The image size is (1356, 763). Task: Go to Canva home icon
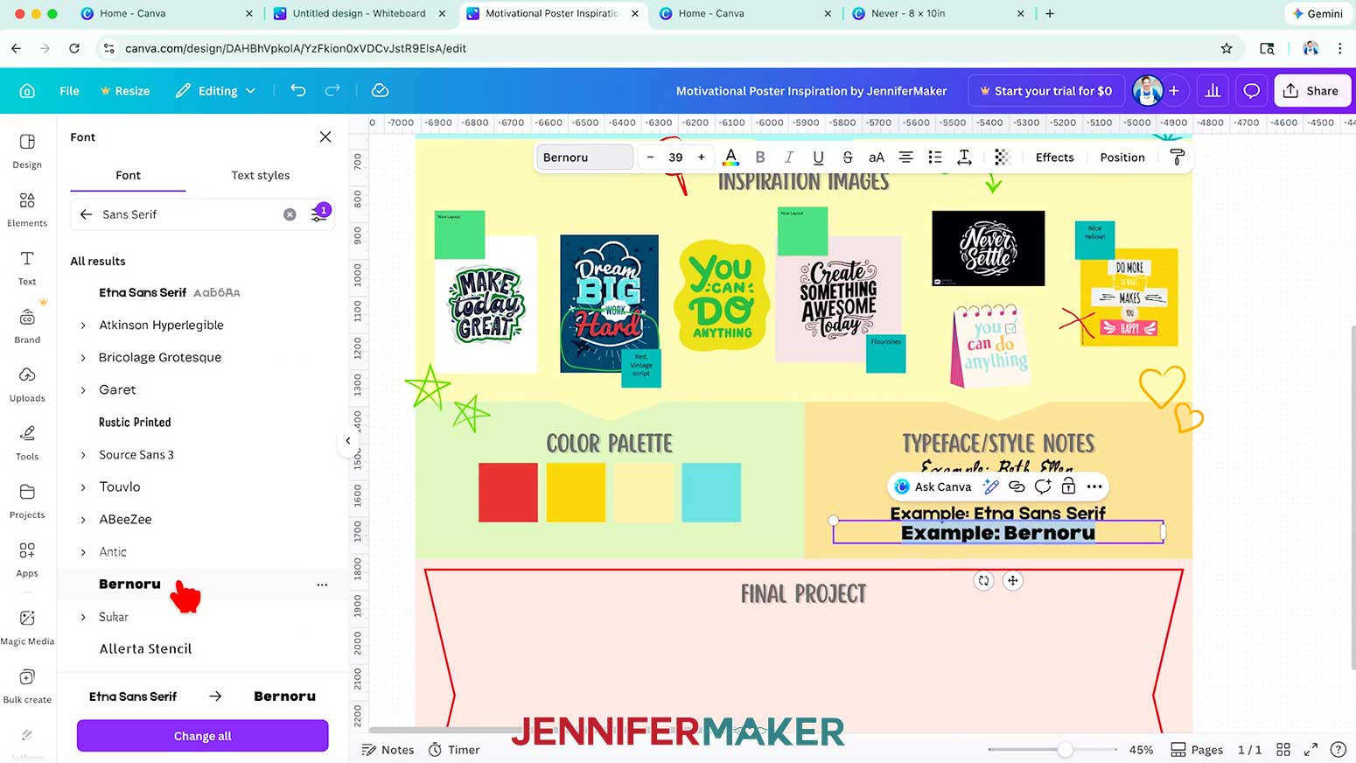pyautogui.click(x=27, y=91)
